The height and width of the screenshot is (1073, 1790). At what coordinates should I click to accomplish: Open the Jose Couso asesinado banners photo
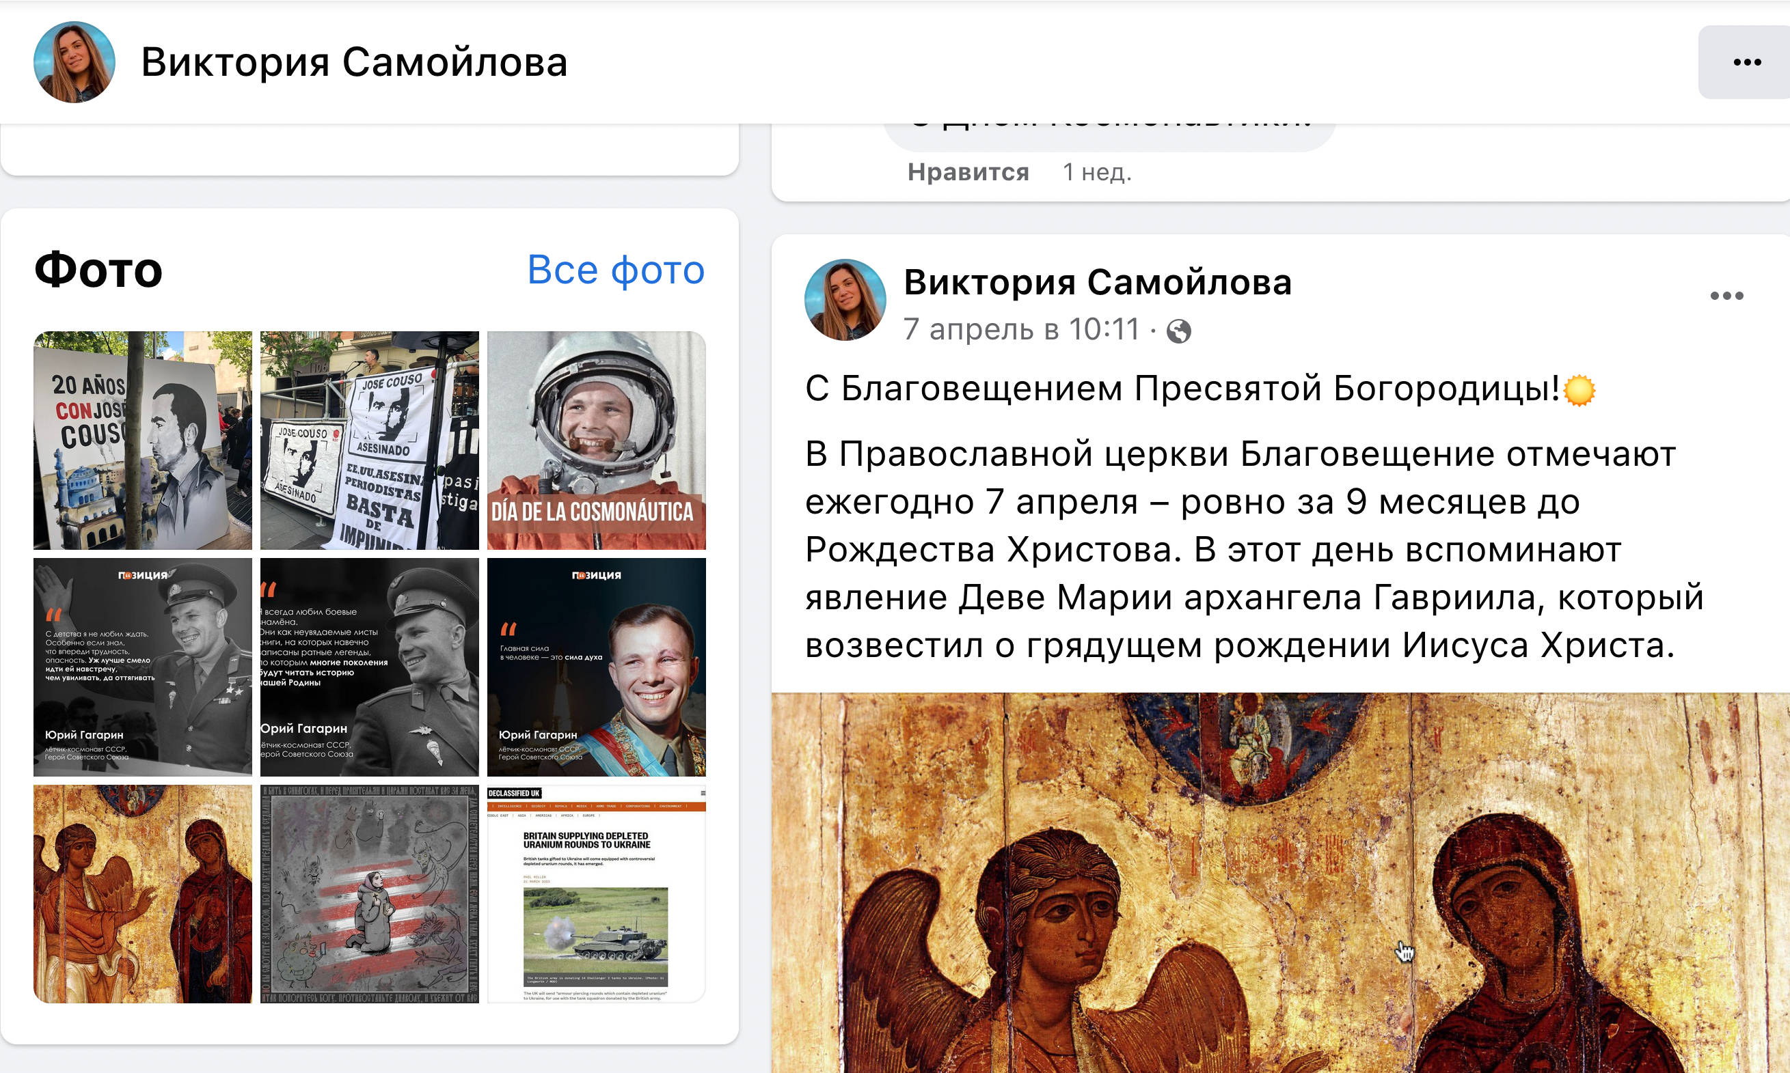click(370, 441)
